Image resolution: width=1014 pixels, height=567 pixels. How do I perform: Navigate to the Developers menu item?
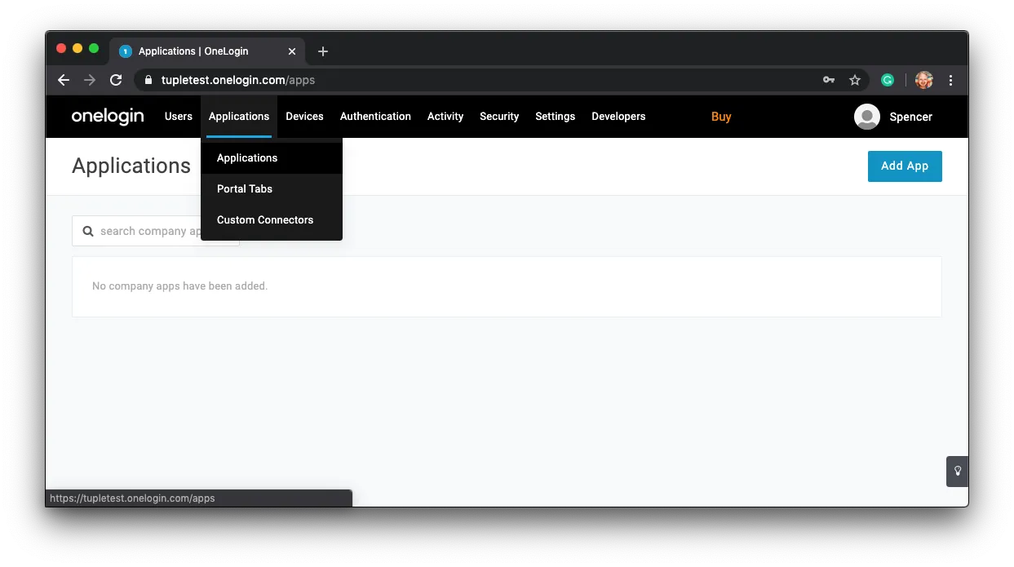coord(618,116)
